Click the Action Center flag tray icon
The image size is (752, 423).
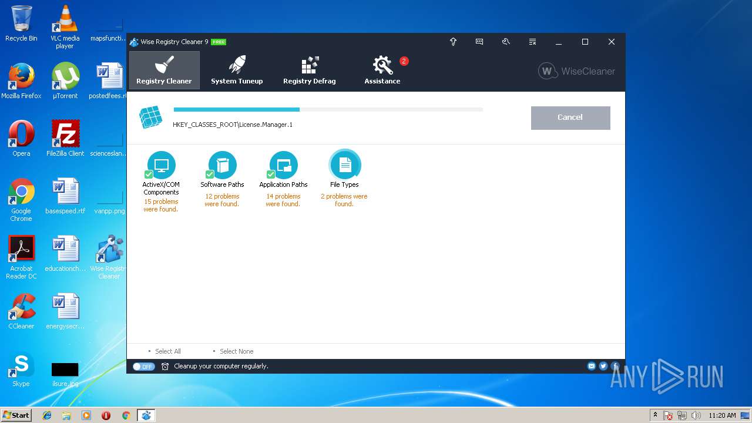pyautogui.click(x=668, y=415)
